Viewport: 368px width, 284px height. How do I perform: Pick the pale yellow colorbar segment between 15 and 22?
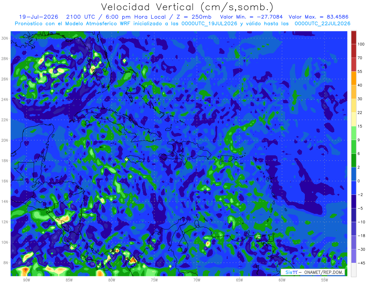coord(354,119)
